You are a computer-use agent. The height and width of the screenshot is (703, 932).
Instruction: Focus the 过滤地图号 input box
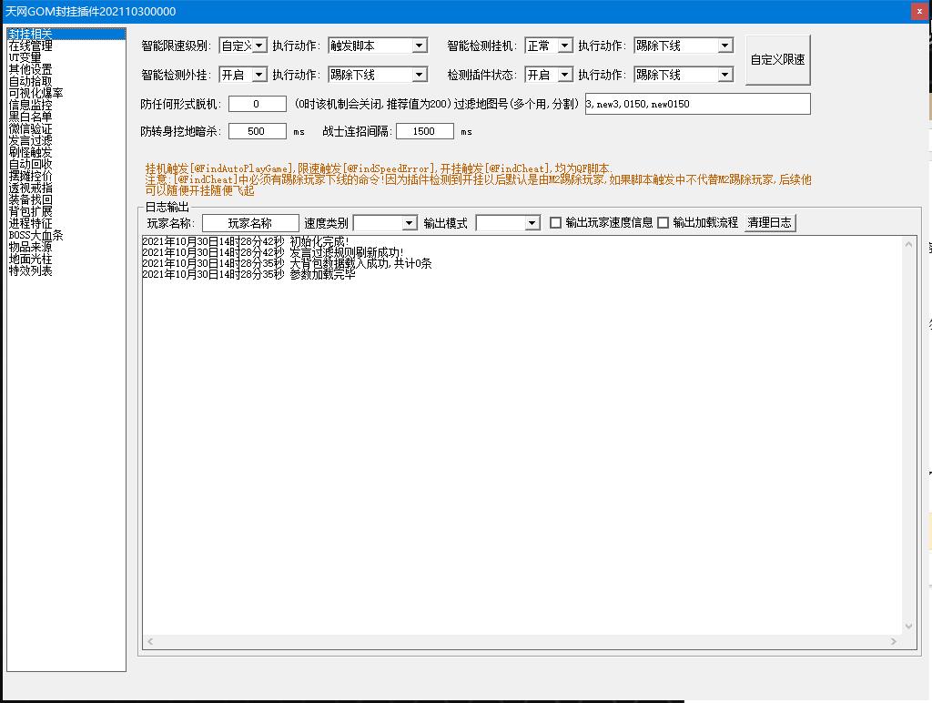696,104
